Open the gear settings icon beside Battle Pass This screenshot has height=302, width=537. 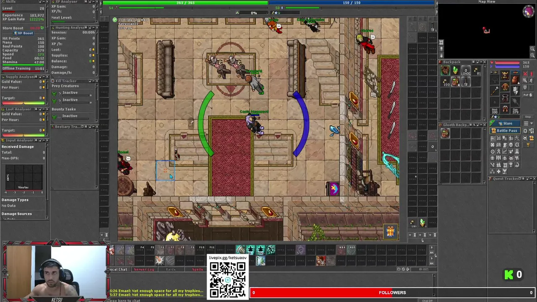pyautogui.click(x=525, y=130)
